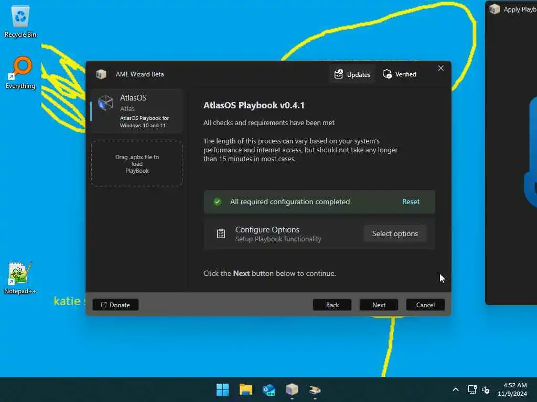The image size is (537, 402).
Task: Click the Setup Playbook functionality subtitle
Action: tap(278, 239)
